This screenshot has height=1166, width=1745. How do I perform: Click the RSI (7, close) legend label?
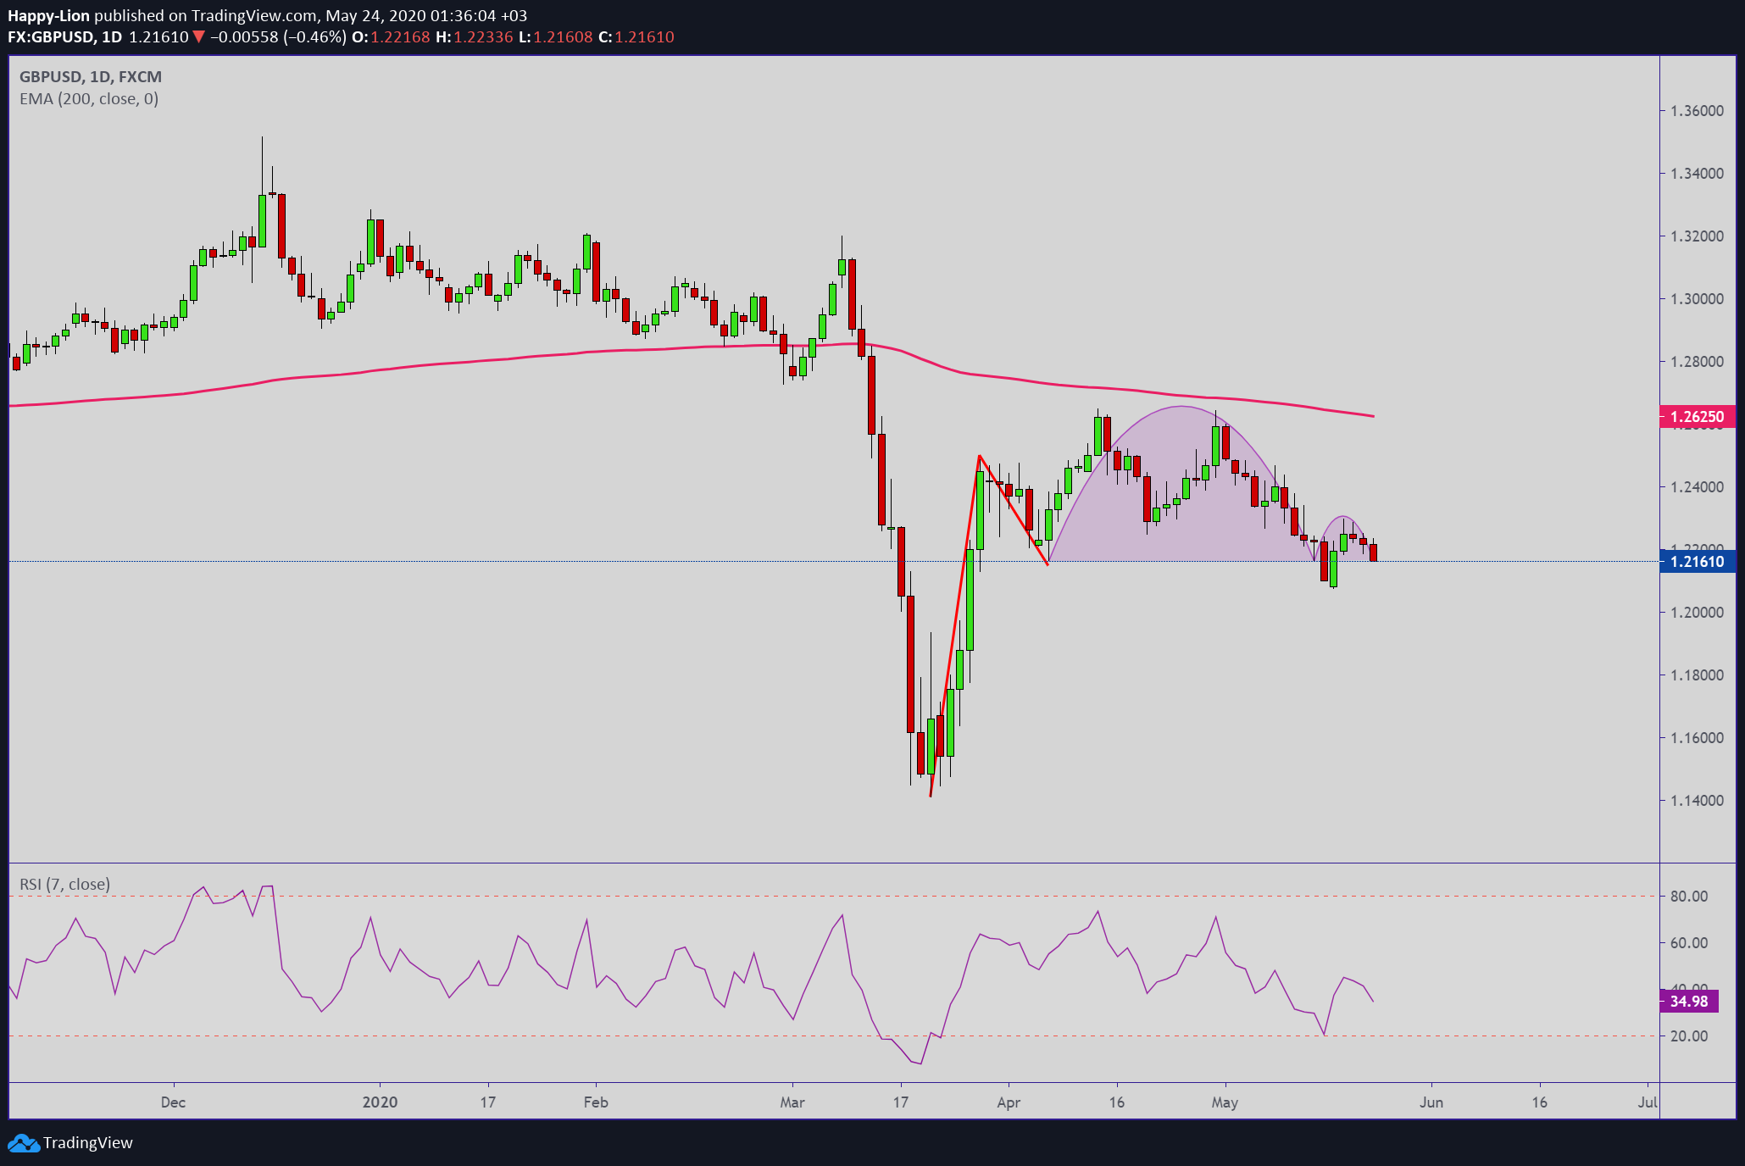point(64,885)
